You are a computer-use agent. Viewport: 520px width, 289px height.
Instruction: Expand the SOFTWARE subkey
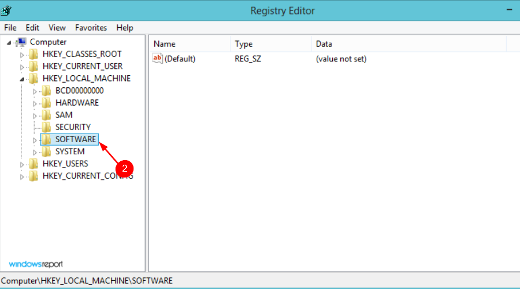click(35, 140)
